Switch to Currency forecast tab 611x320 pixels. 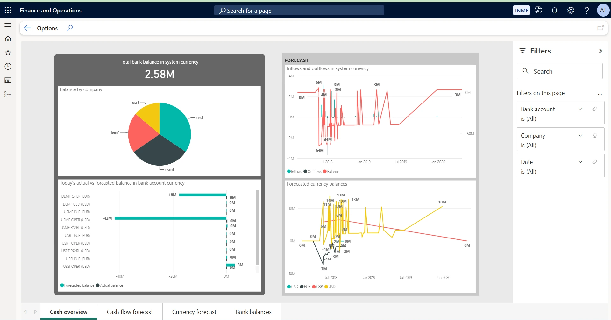click(194, 312)
